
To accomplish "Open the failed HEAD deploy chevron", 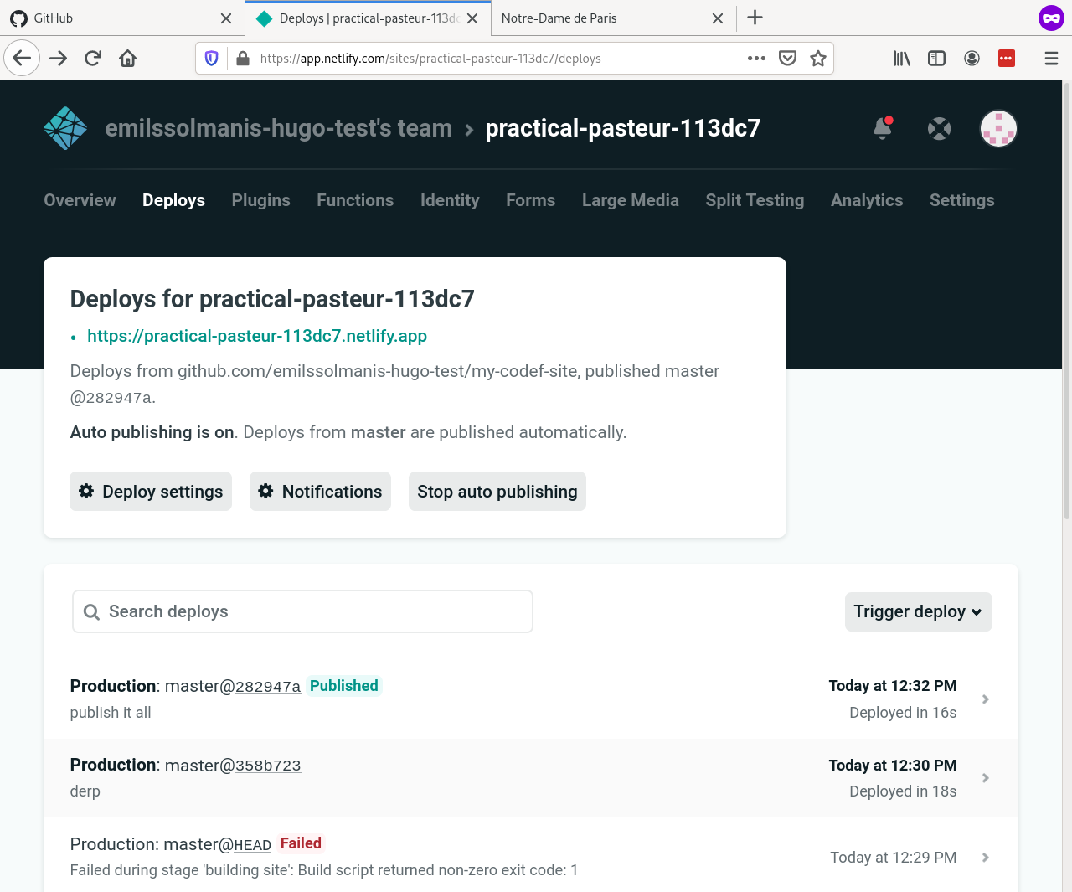I will click(x=986, y=858).
